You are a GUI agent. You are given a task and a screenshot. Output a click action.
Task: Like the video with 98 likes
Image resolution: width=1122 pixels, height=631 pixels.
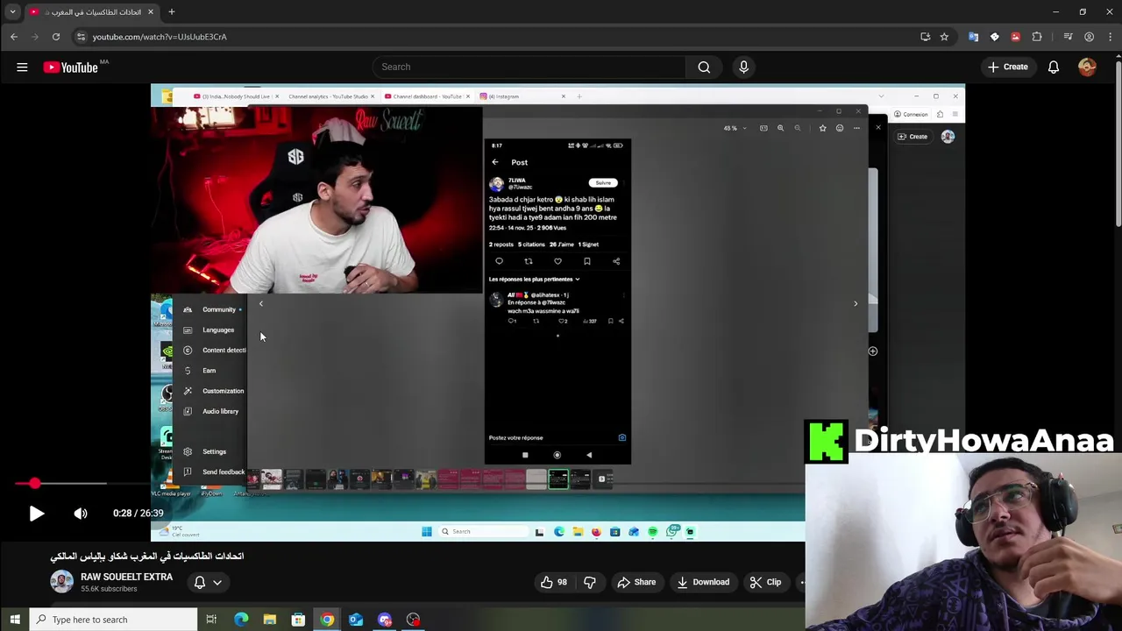[x=554, y=582]
